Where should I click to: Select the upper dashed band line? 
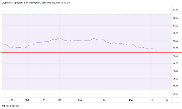[86, 14]
